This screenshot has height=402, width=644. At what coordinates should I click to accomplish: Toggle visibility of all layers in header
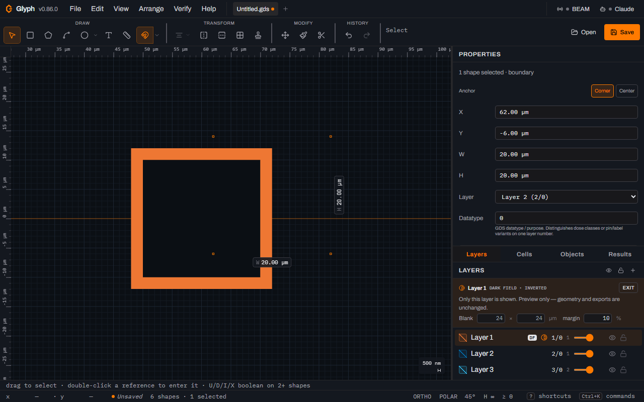[609, 270]
